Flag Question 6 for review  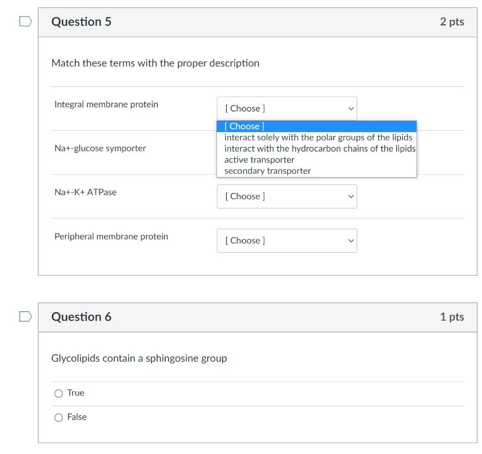tap(25, 316)
